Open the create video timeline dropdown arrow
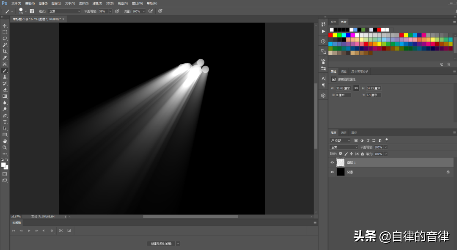 (x=178, y=243)
